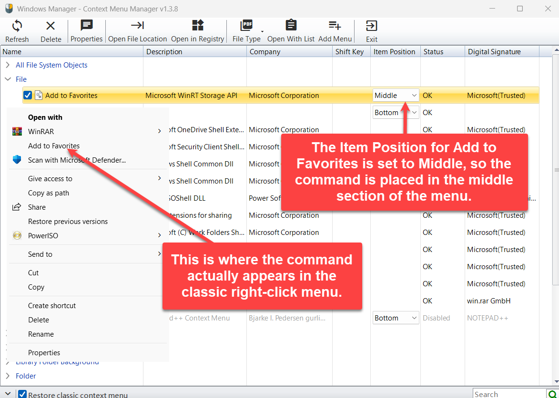Sort by Digital Signature column header
559x398 pixels.
pyautogui.click(x=502, y=51)
